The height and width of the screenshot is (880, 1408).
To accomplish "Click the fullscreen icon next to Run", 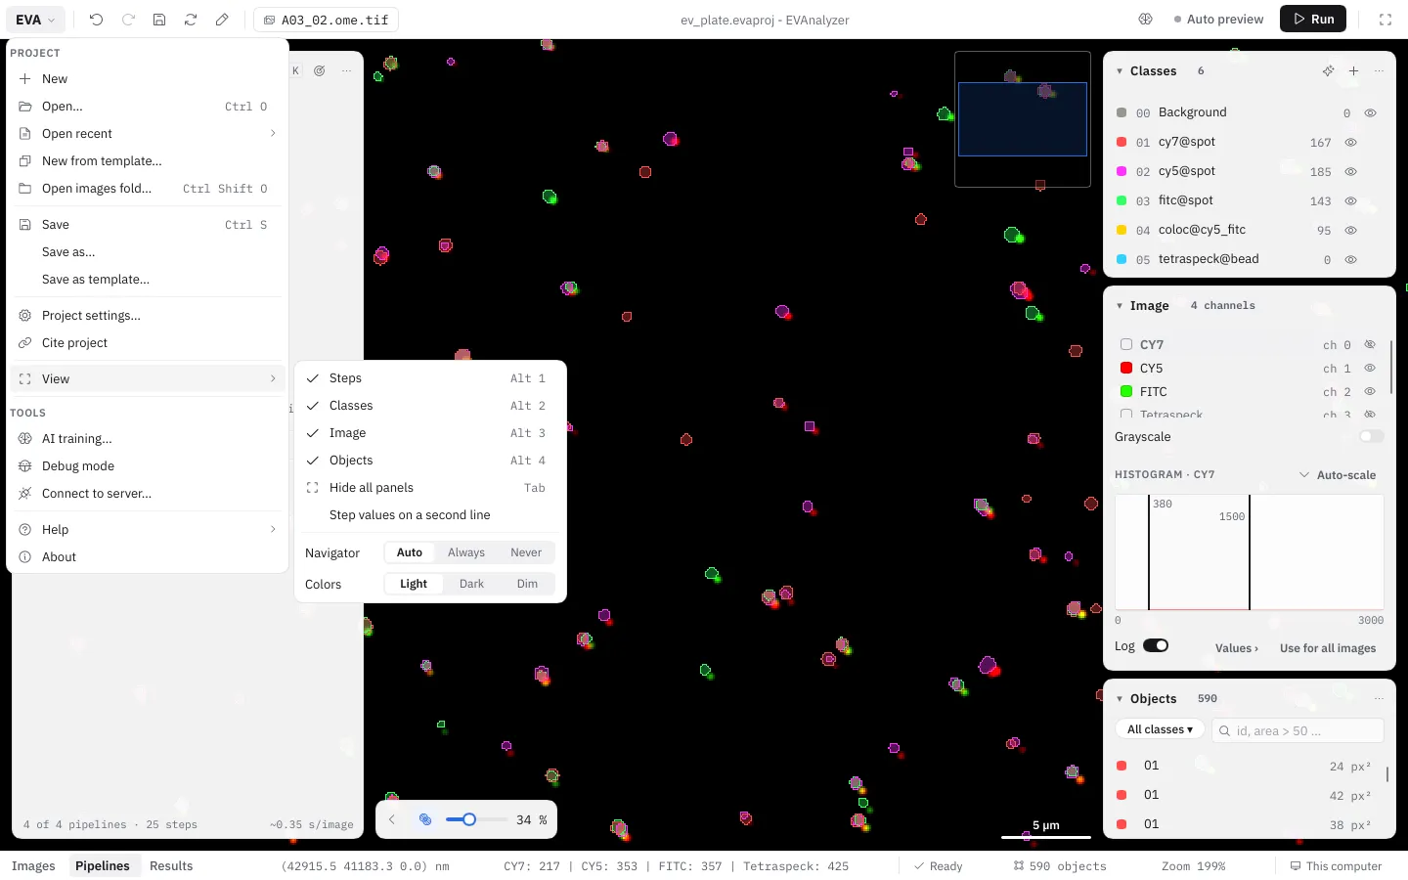I will [1386, 20].
